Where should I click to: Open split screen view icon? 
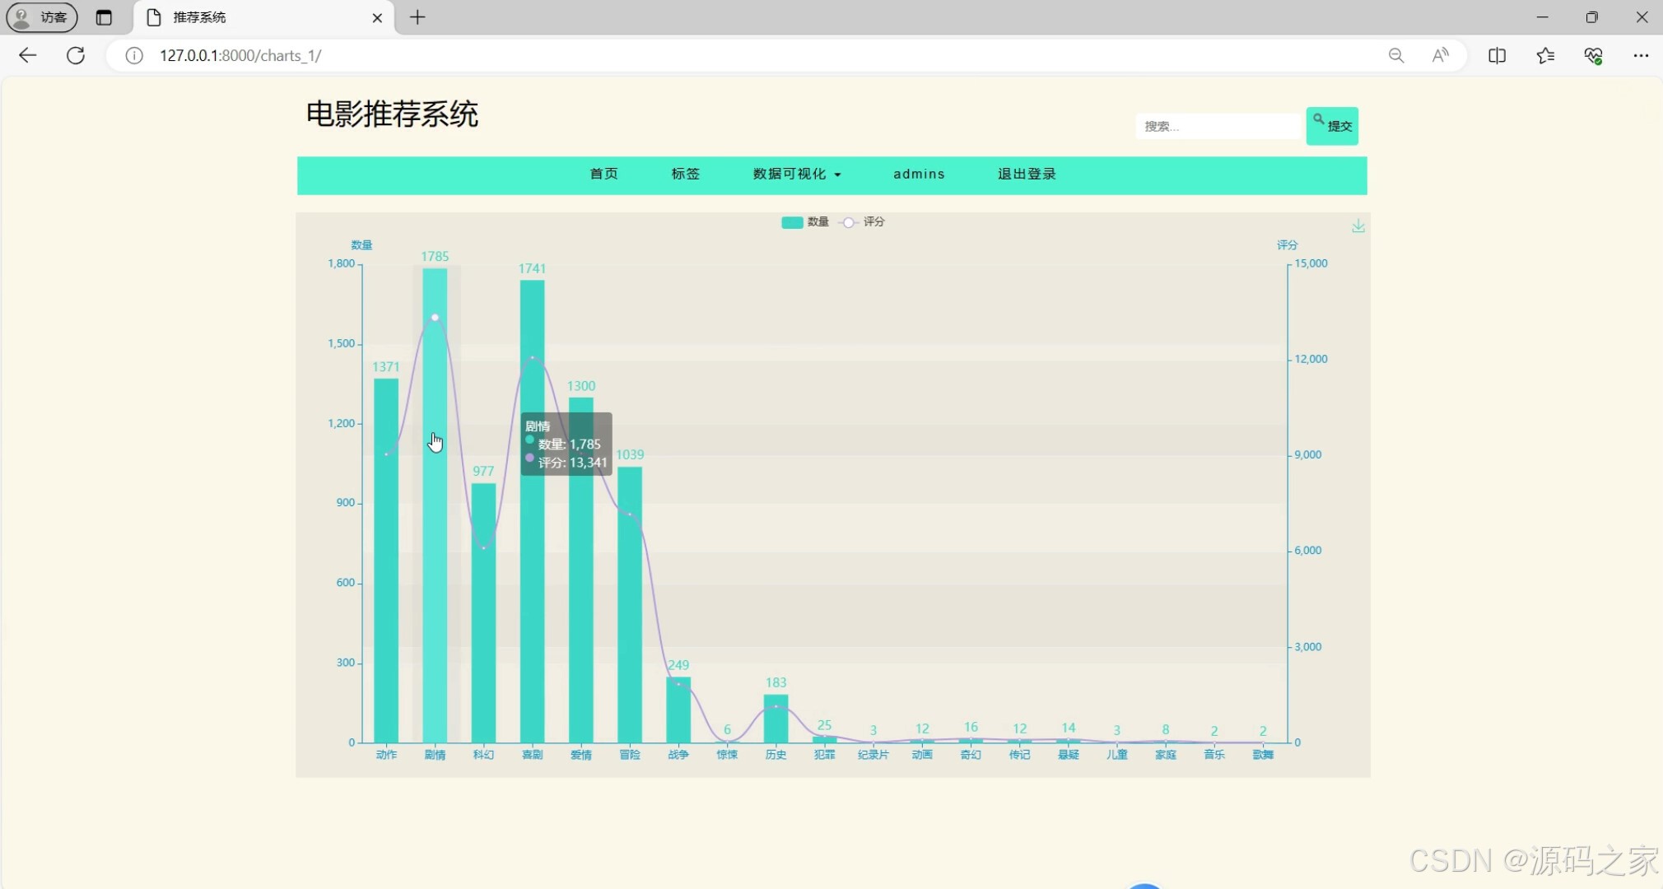click(x=1497, y=55)
